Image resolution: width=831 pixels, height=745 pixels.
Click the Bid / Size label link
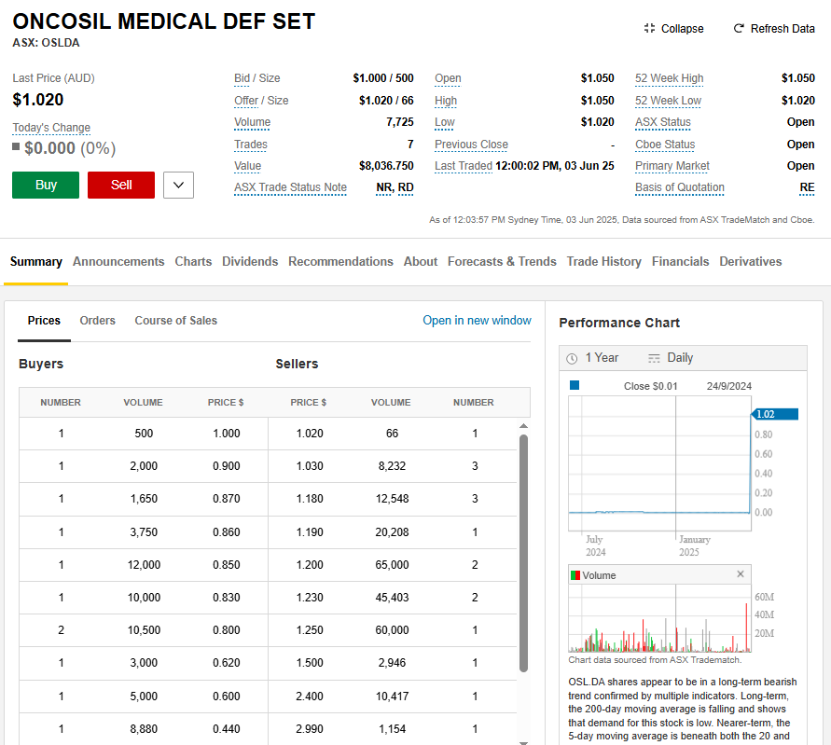(257, 78)
